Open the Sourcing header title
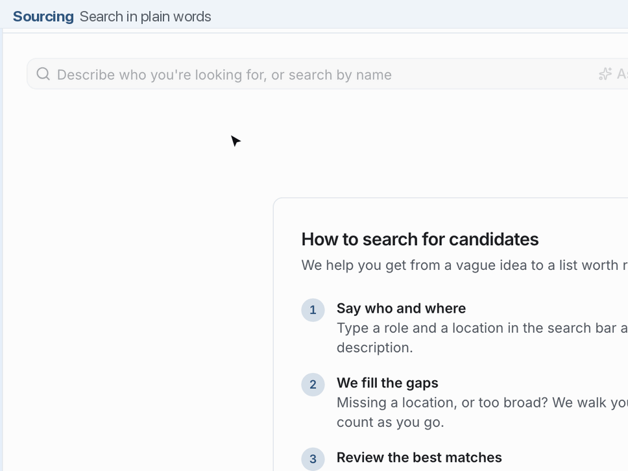 click(x=43, y=16)
